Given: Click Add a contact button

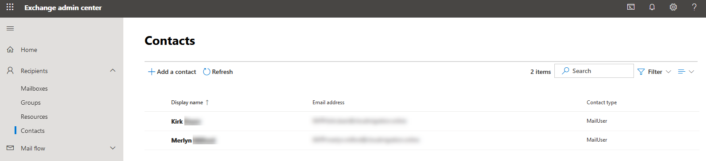Looking at the screenshot, I should [x=172, y=72].
